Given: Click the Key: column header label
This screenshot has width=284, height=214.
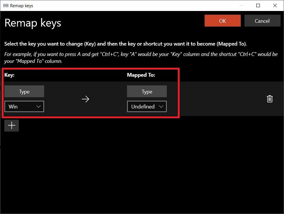Looking at the screenshot, I should (x=9, y=75).
